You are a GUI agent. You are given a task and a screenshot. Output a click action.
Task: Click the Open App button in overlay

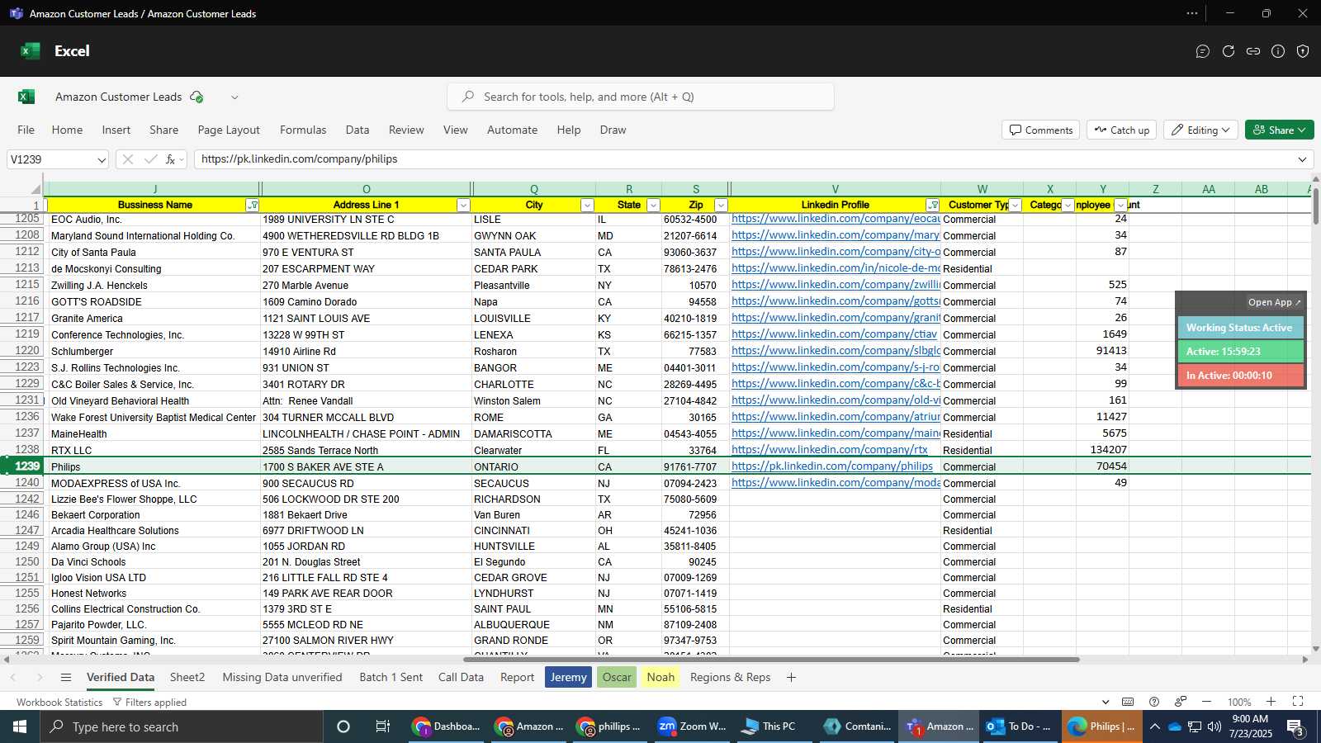coord(1275,302)
